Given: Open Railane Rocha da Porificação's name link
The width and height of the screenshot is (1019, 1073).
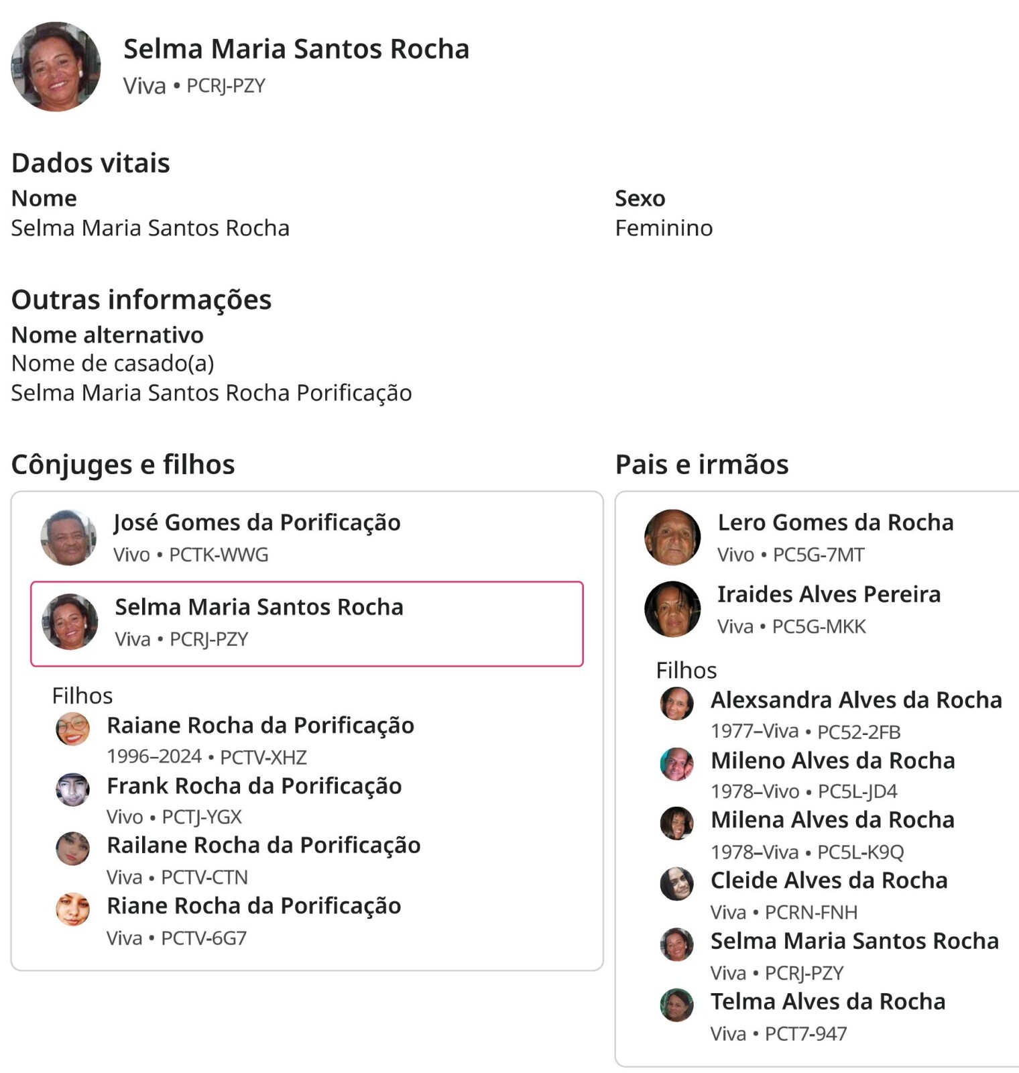Looking at the screenshot, I should click(x=263, y=846).
